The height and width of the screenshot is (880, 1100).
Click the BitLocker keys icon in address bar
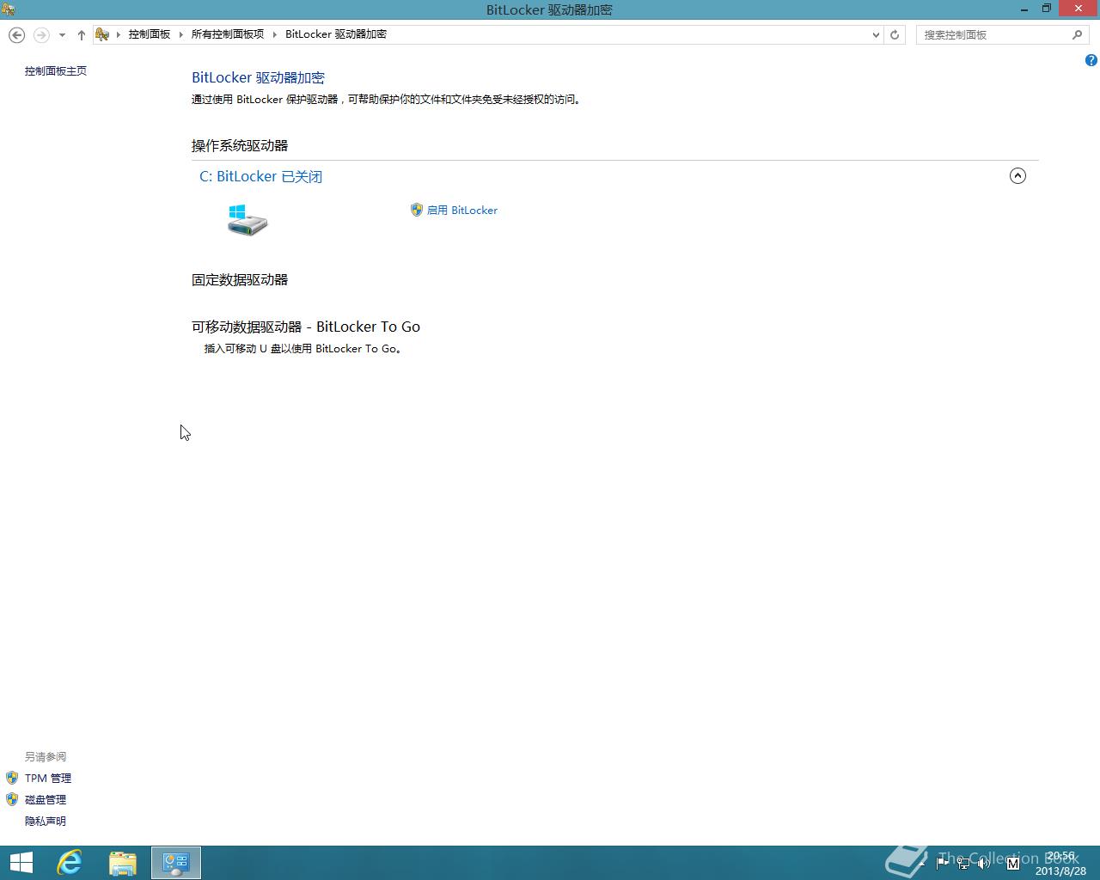coord(102,34)
